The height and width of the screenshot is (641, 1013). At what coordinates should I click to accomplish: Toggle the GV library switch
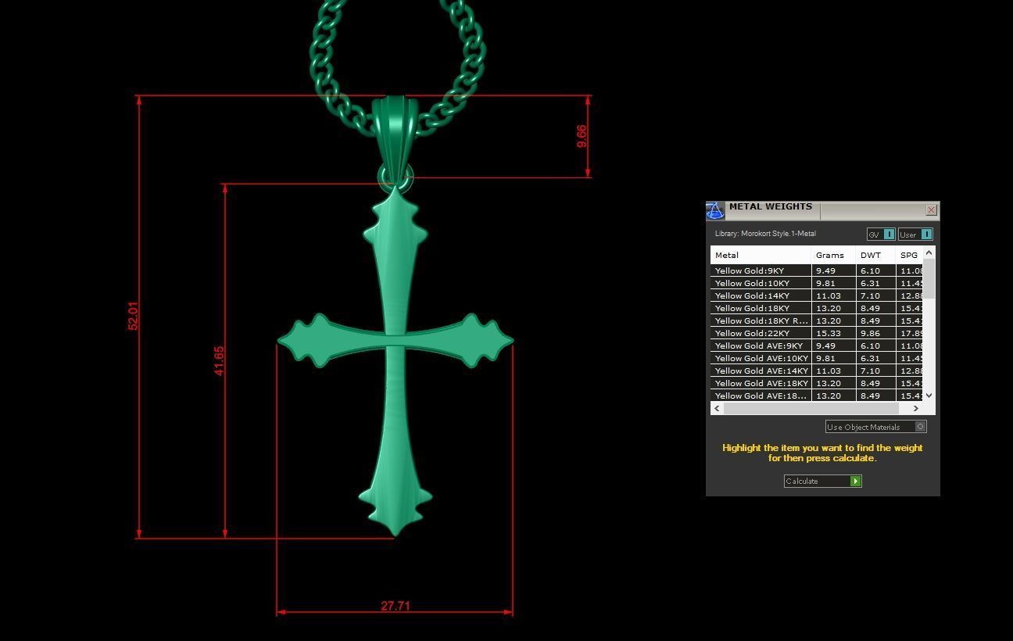point(881,235)
